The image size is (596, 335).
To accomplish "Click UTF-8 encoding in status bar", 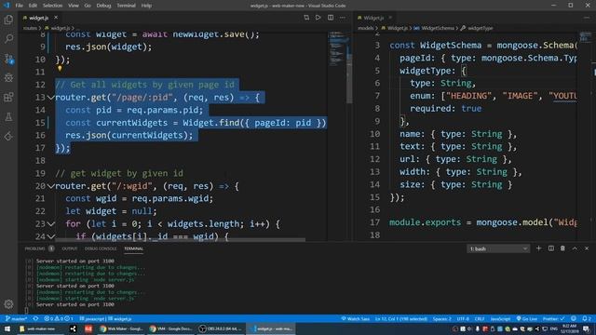I will coord(463,318).
